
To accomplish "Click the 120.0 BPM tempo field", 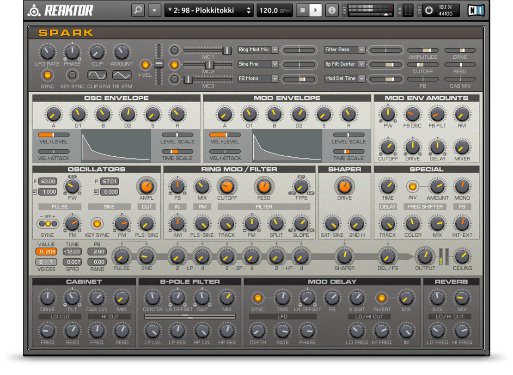I will click(275, 11).
